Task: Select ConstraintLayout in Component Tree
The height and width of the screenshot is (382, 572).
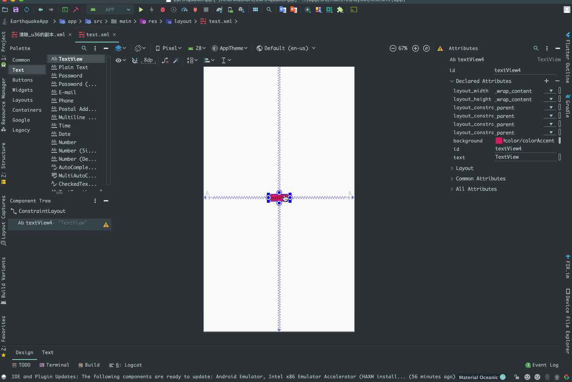Action: point(38,211)
